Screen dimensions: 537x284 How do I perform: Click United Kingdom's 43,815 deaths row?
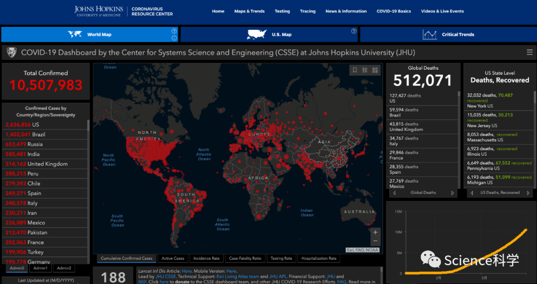coord(423,127)
